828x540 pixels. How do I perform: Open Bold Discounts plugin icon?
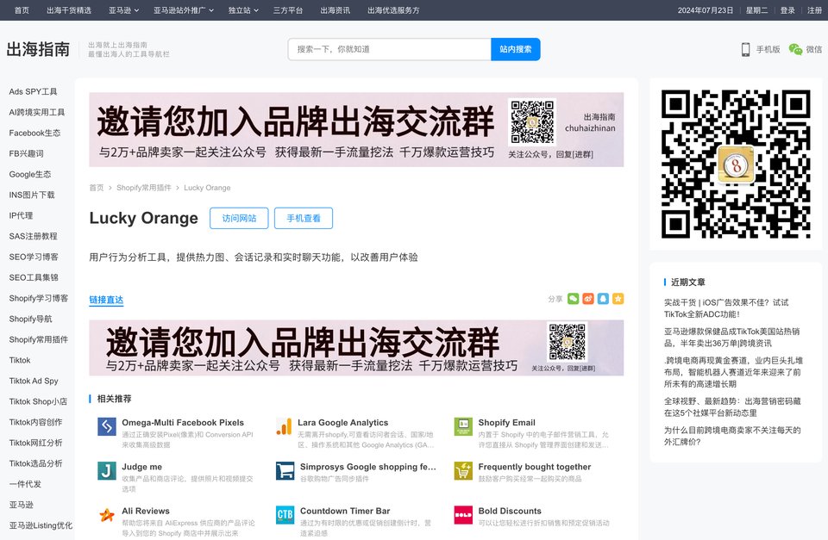pyautogui.click(x=463, y=515)
